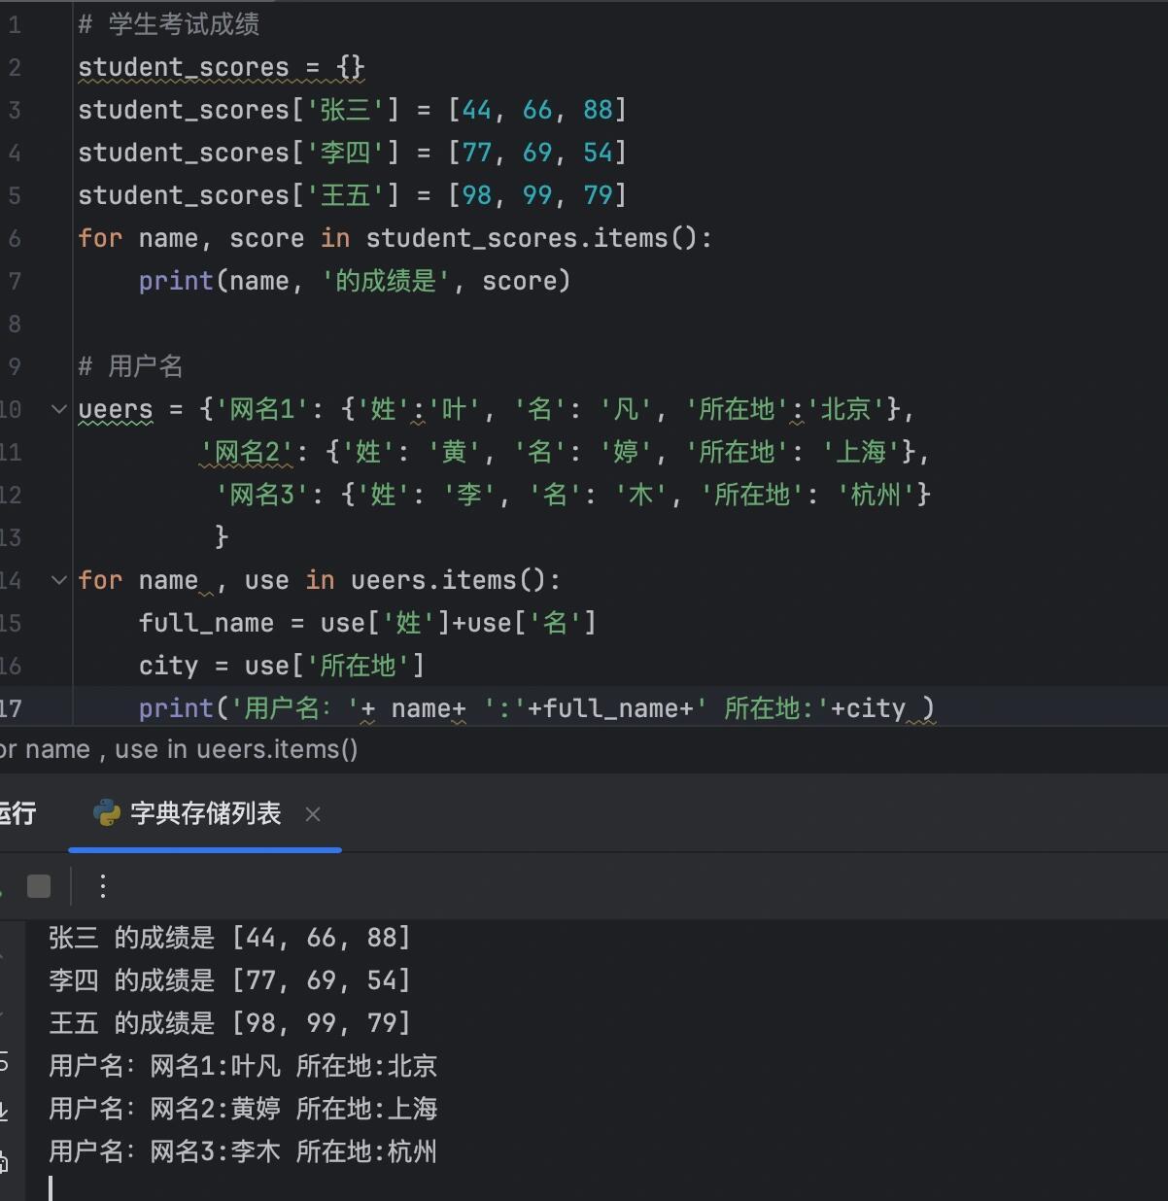Open the 运行 tool window label
This screenshot has width=1168, height=1201.
pyautogui.click(x=17, y=813)
